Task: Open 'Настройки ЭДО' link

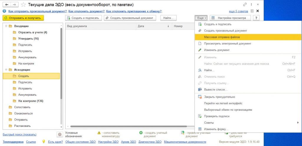Action: (108, 142)
